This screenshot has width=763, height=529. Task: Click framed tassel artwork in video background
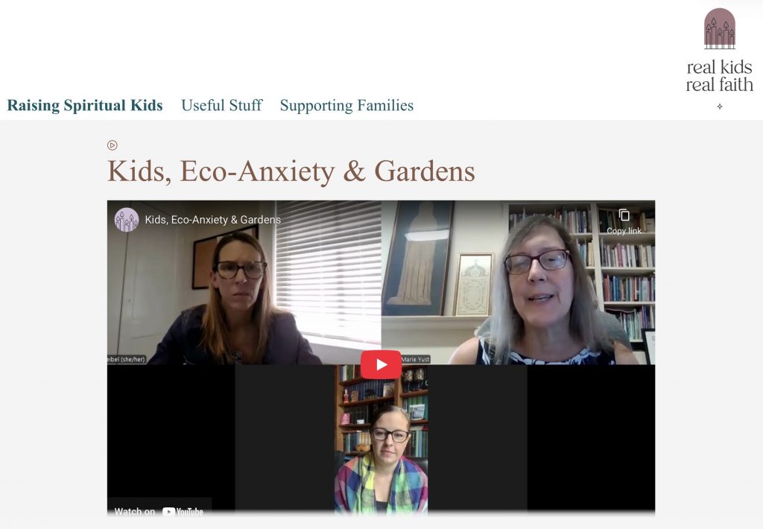coord(419,258)
